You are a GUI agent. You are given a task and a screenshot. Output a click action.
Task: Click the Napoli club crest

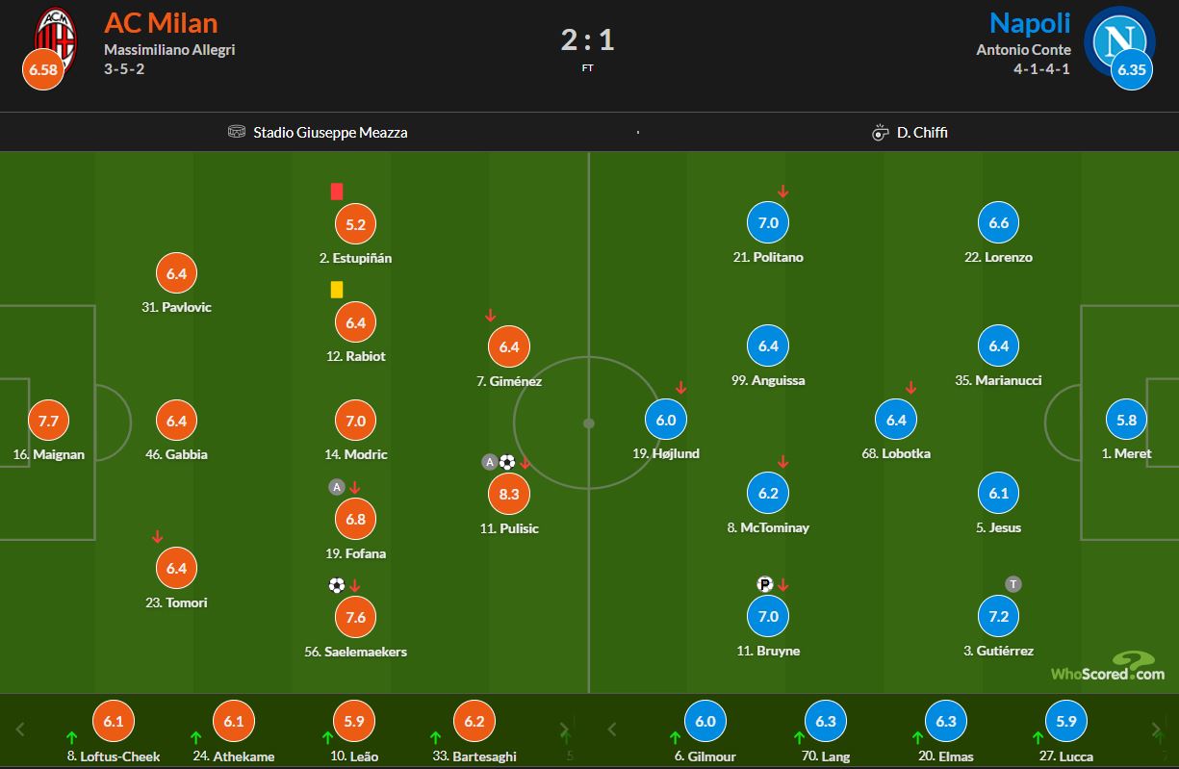pyautogui.click(x=1118, y=39)
